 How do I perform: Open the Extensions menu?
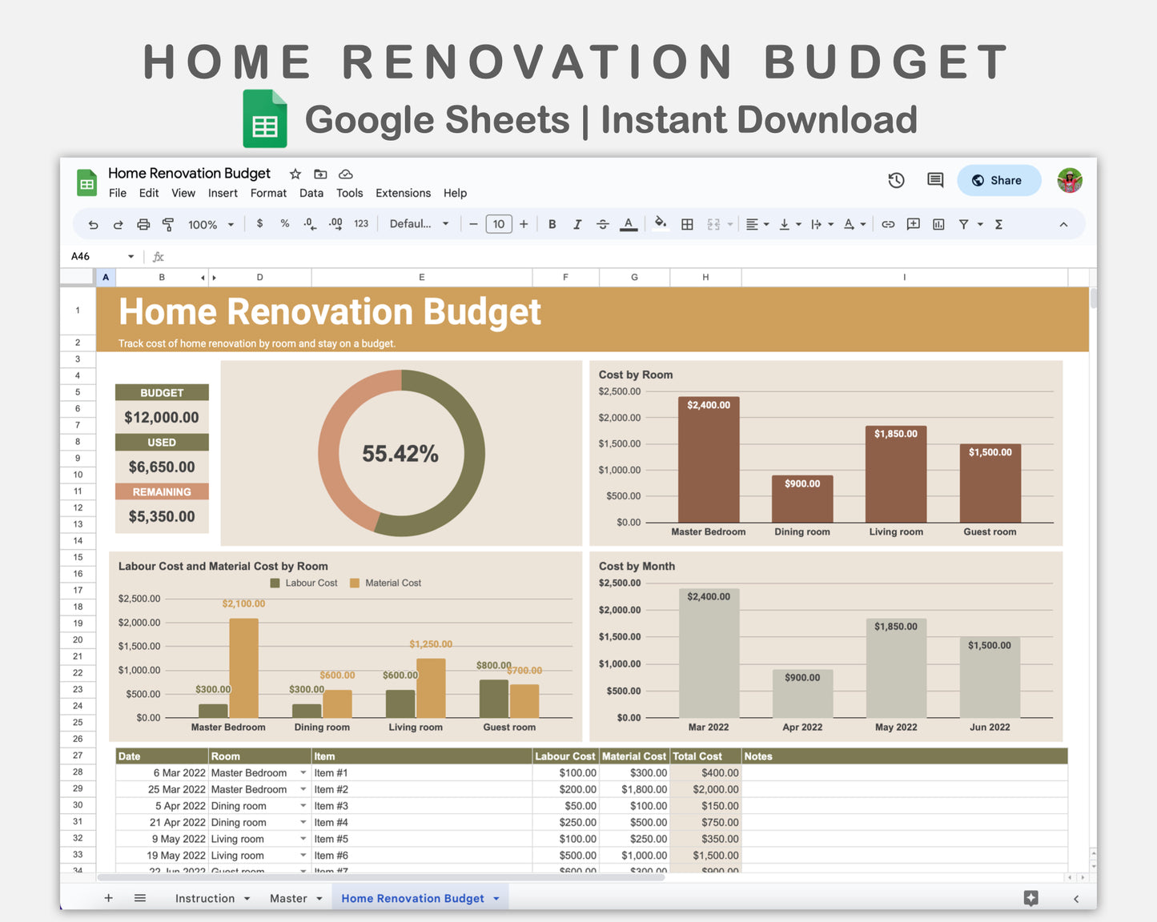pos(403,193)
